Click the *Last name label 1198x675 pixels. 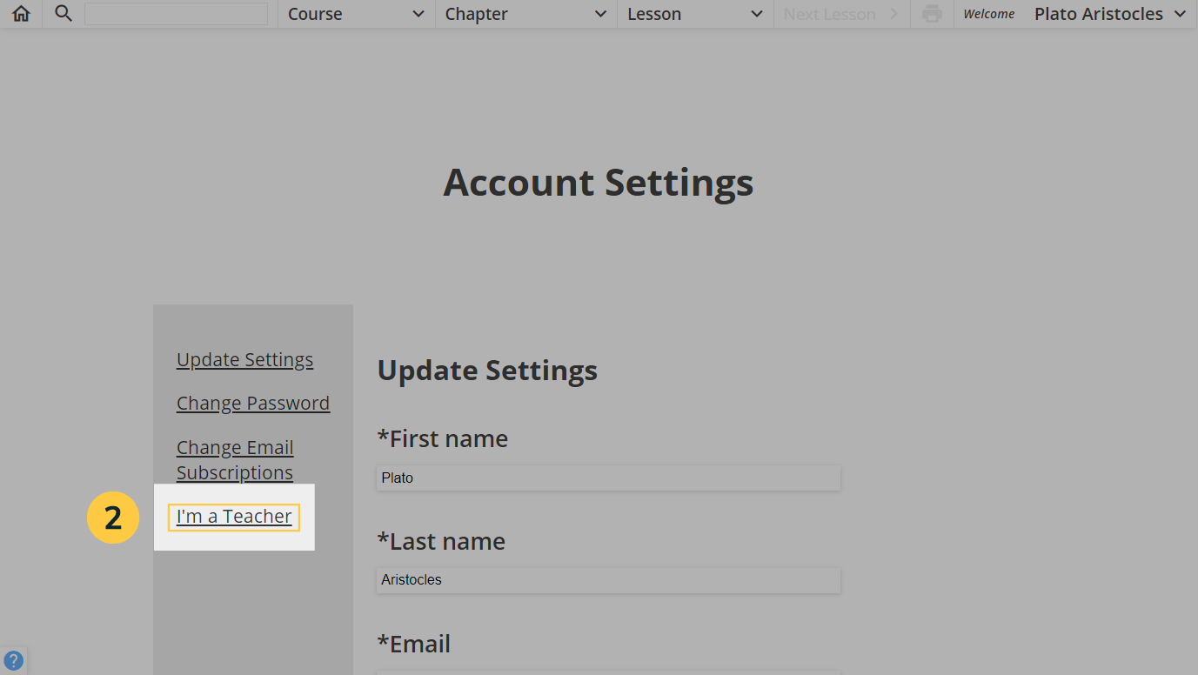click(x=441, y=541)
